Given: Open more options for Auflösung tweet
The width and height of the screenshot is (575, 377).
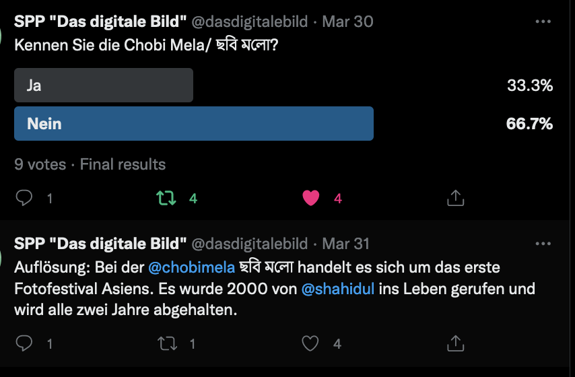Looking at the screenshot, I should coord(543,243).
